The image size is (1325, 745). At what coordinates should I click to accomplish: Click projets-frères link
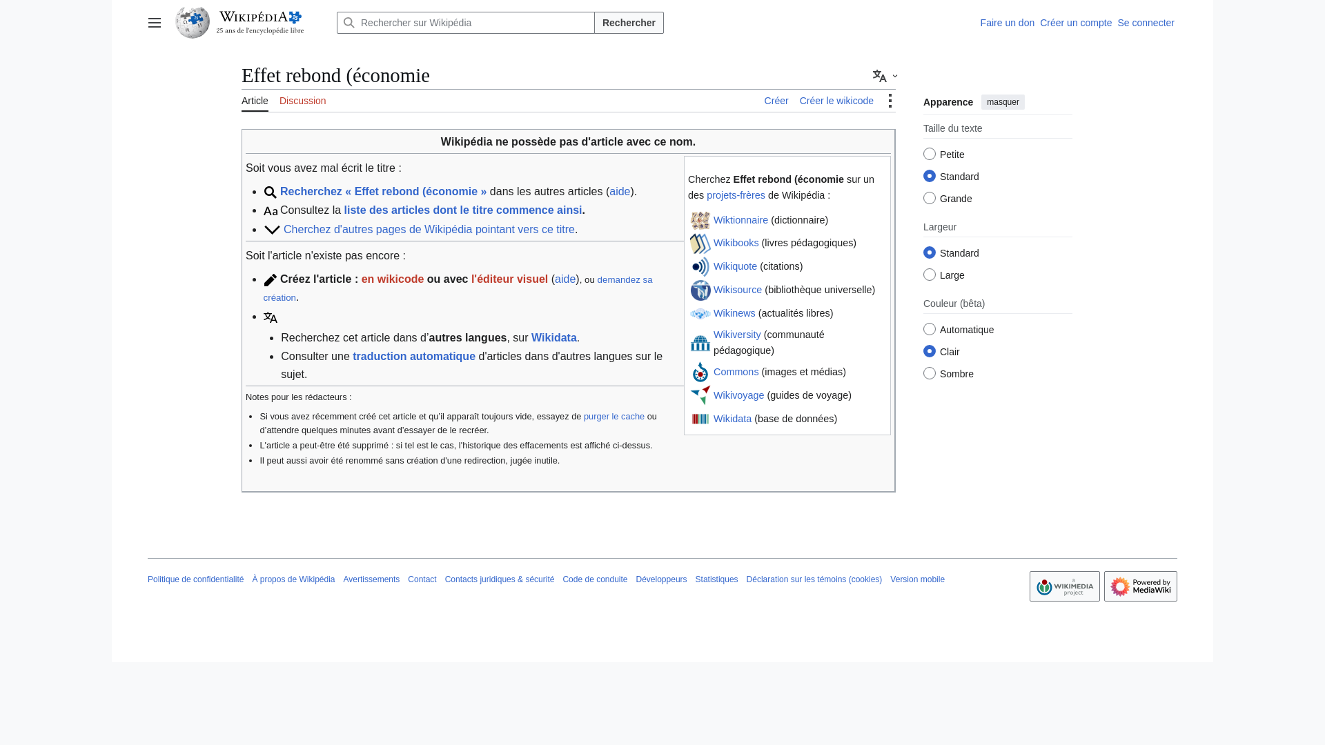click(736, 195)
